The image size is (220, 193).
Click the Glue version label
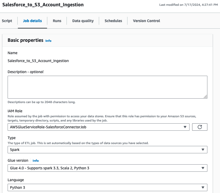click(x=18, y=160)
